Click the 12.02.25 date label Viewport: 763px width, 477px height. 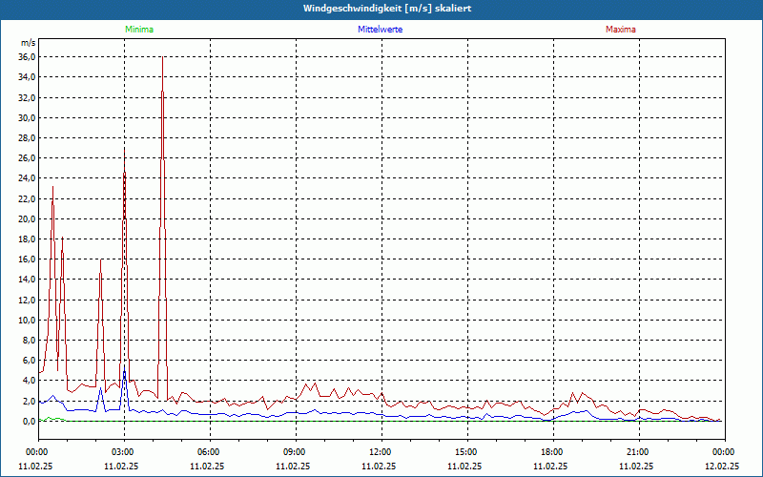tap(722, 467)
